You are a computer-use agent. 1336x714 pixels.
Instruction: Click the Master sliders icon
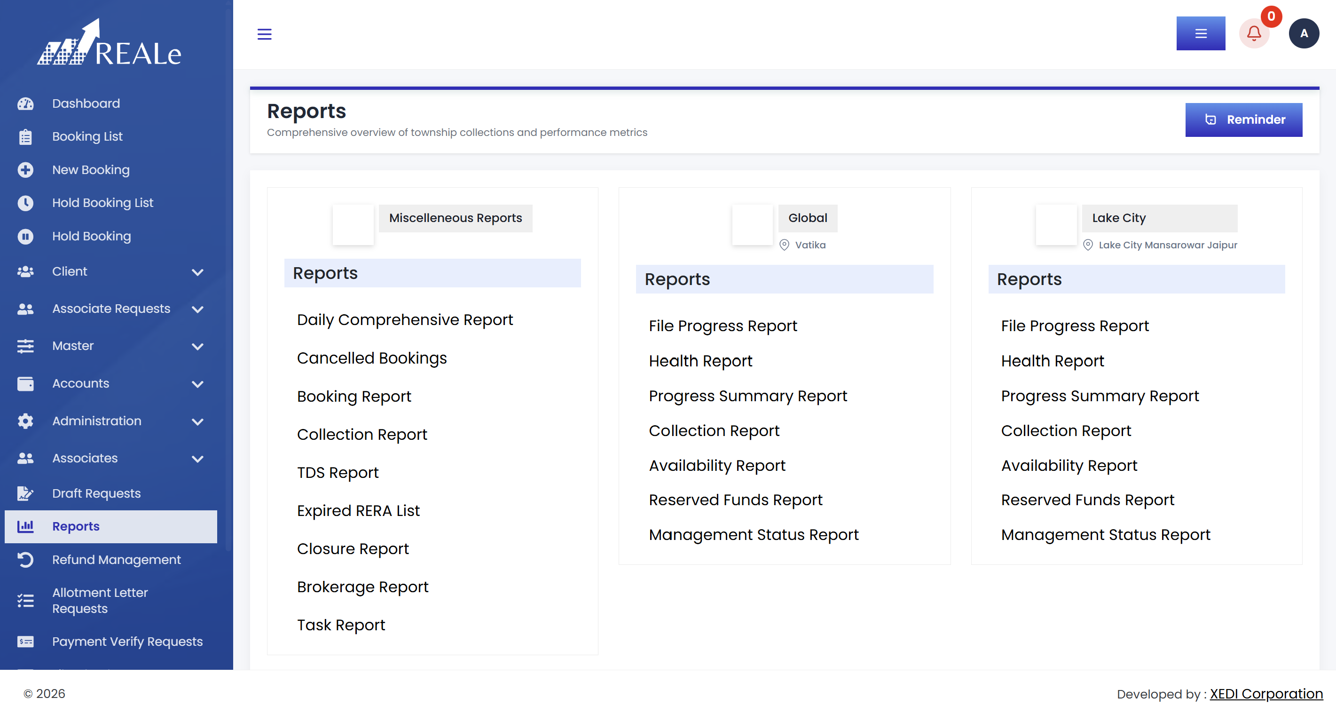pos(25,346)
